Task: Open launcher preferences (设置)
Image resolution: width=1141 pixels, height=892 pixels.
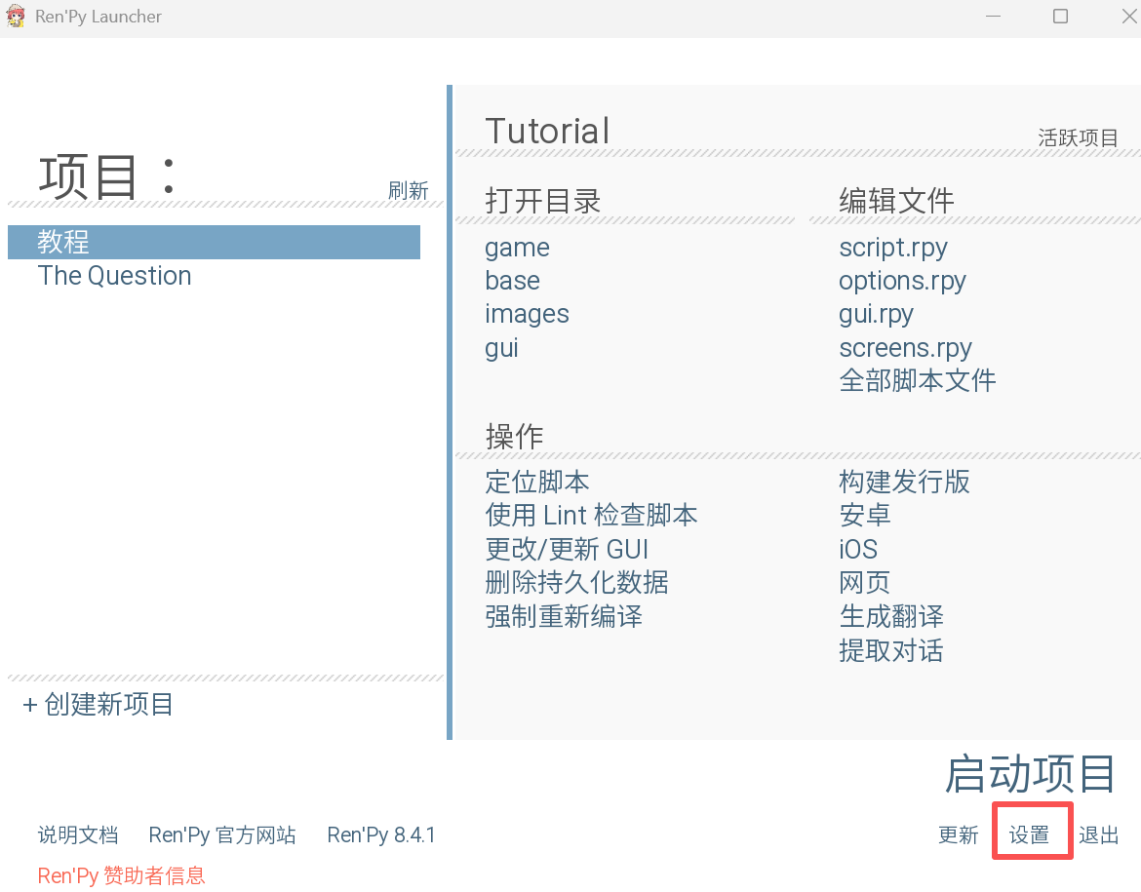Action: 1032,834
